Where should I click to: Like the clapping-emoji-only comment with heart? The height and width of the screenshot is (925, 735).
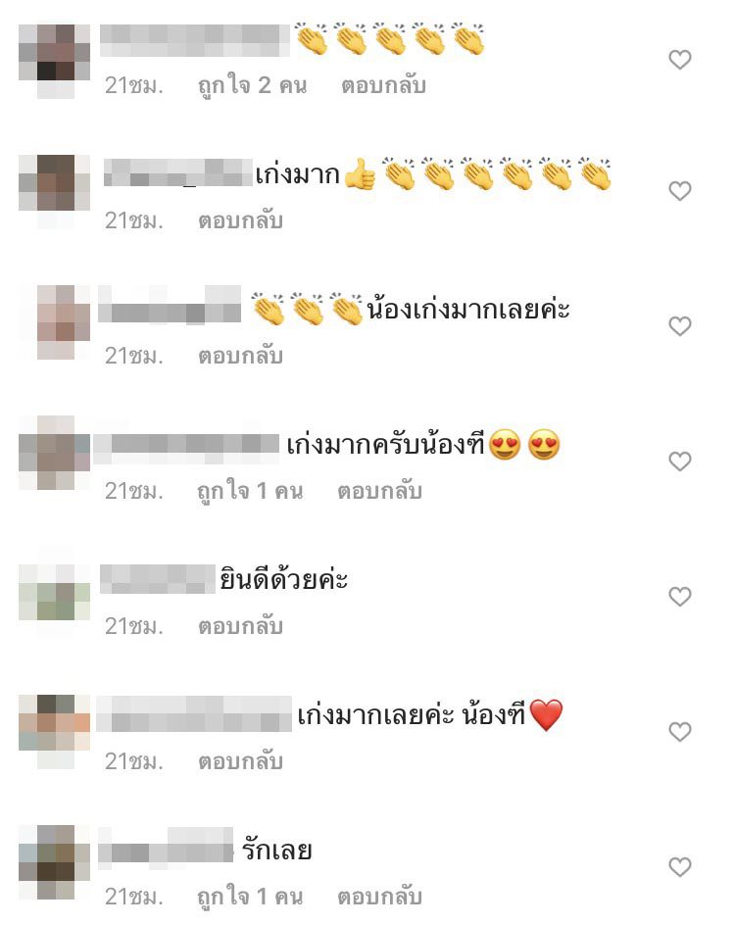click(679, 59)
